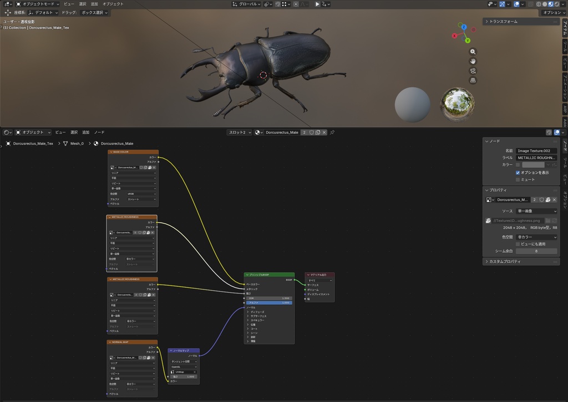Toggle custom node カラー checkbox
The width and height of the screenshot is (568, 402).
(518, 165)
